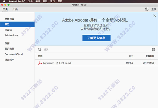The image size is (158, 108).
Task: Click the yellow minimize window button
Action: coord(5,5)
